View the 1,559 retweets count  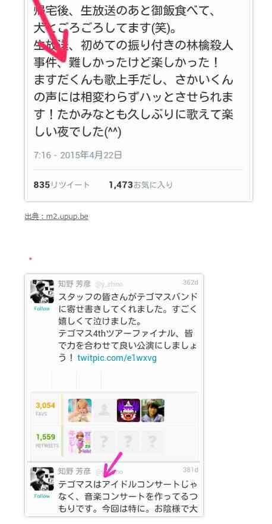pos(46,437)
